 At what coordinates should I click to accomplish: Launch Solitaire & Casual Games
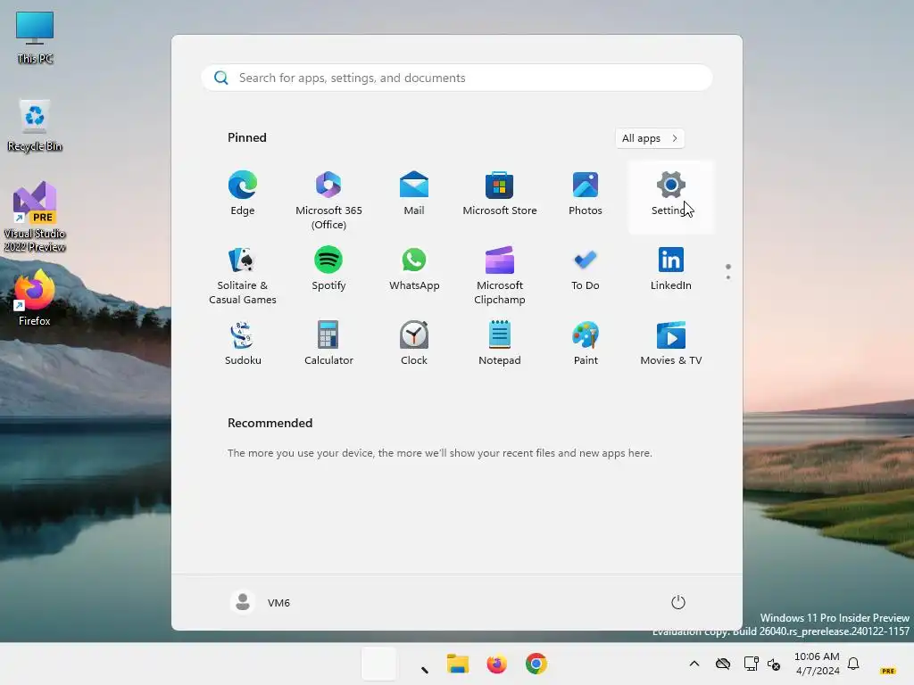243,274
